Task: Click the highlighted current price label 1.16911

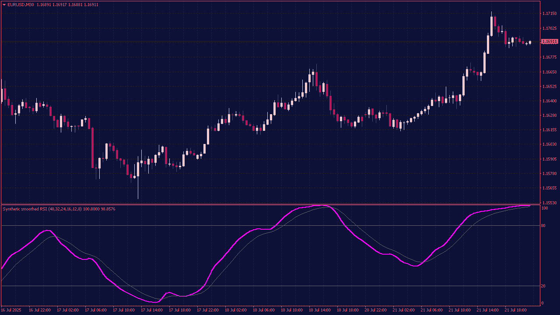Action: (x=550, y=42)
